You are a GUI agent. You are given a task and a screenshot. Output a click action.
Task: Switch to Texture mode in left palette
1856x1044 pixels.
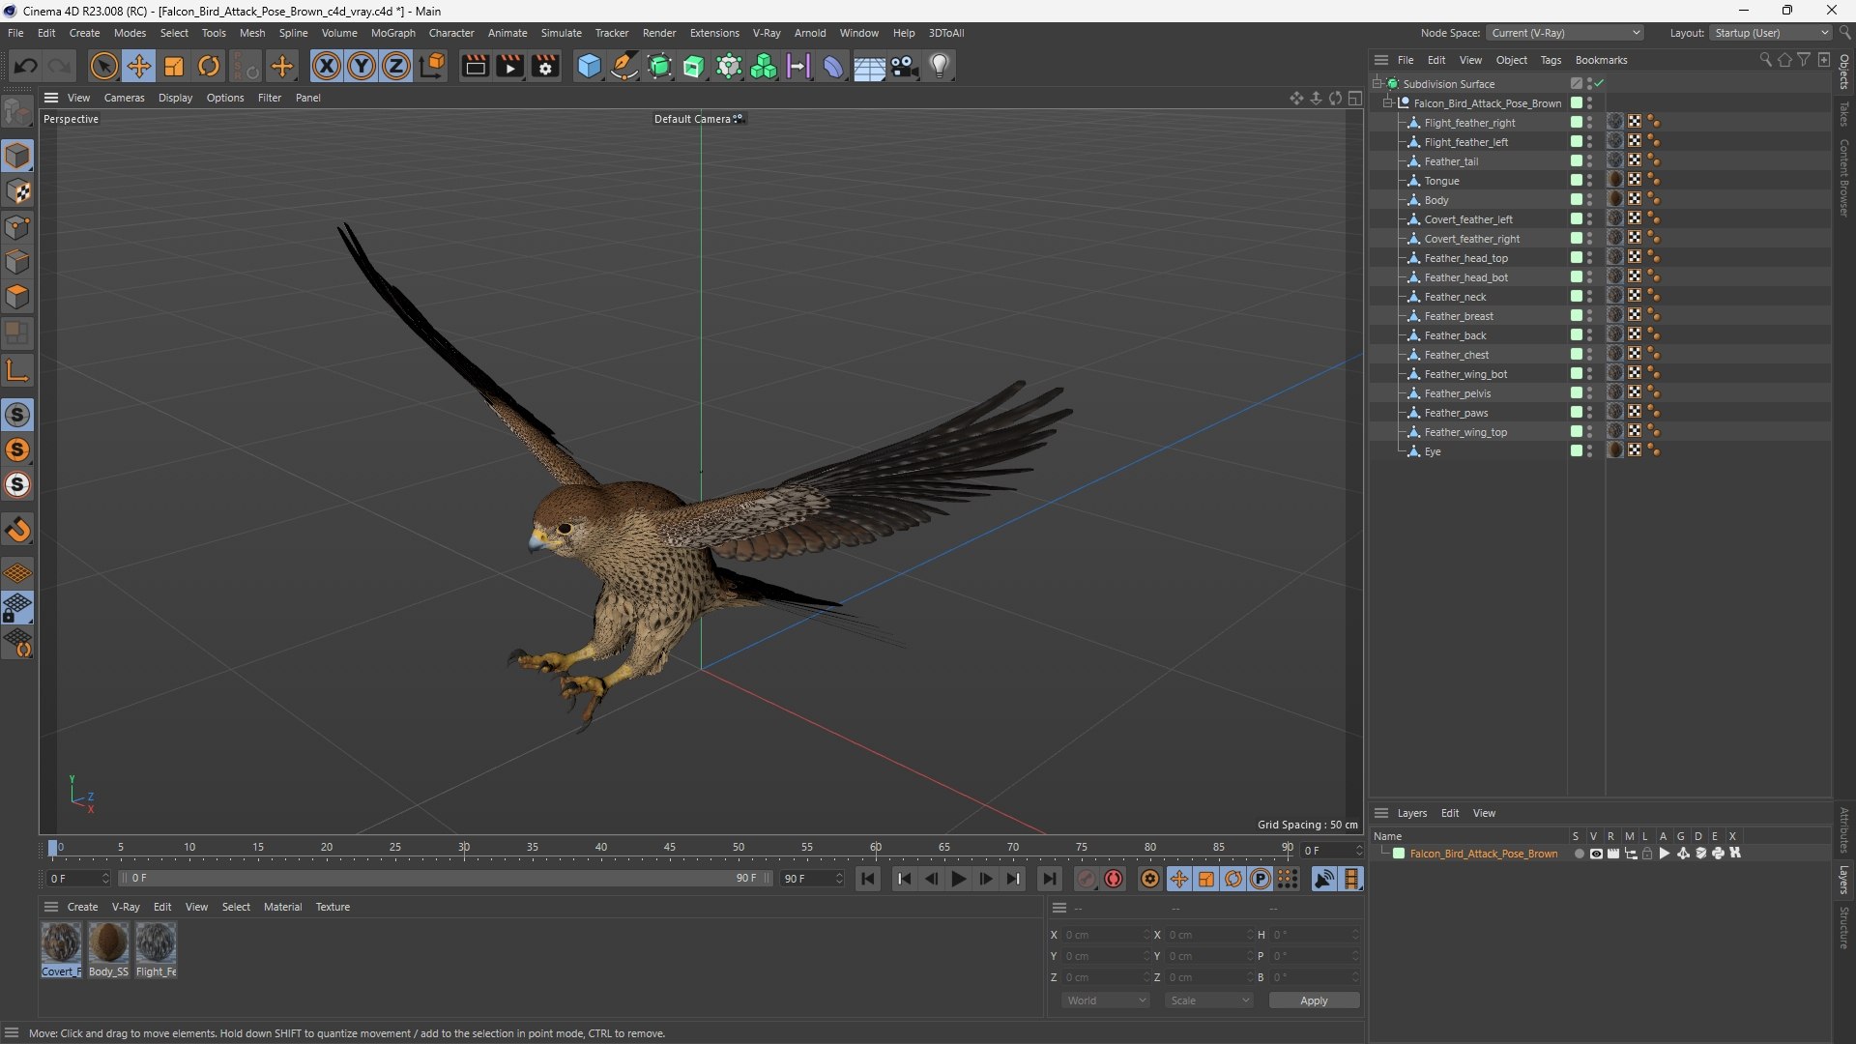coord(18,191)
